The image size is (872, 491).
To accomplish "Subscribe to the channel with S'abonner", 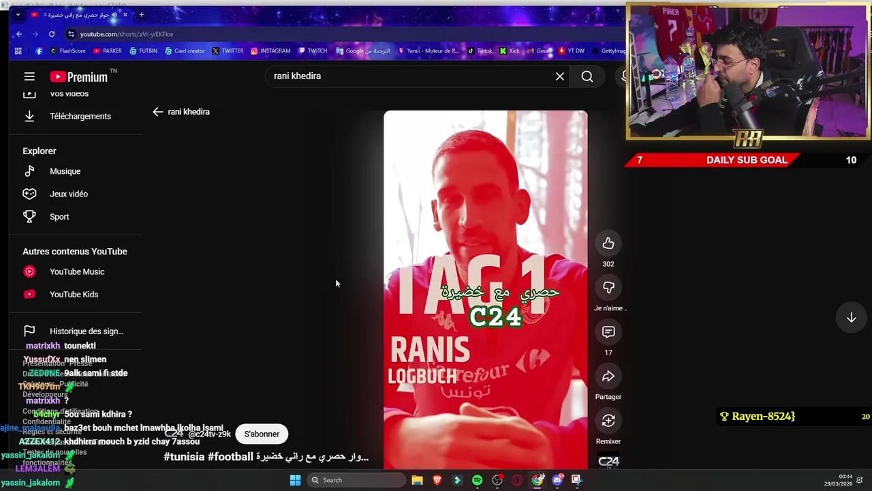I will coord(262,434).
